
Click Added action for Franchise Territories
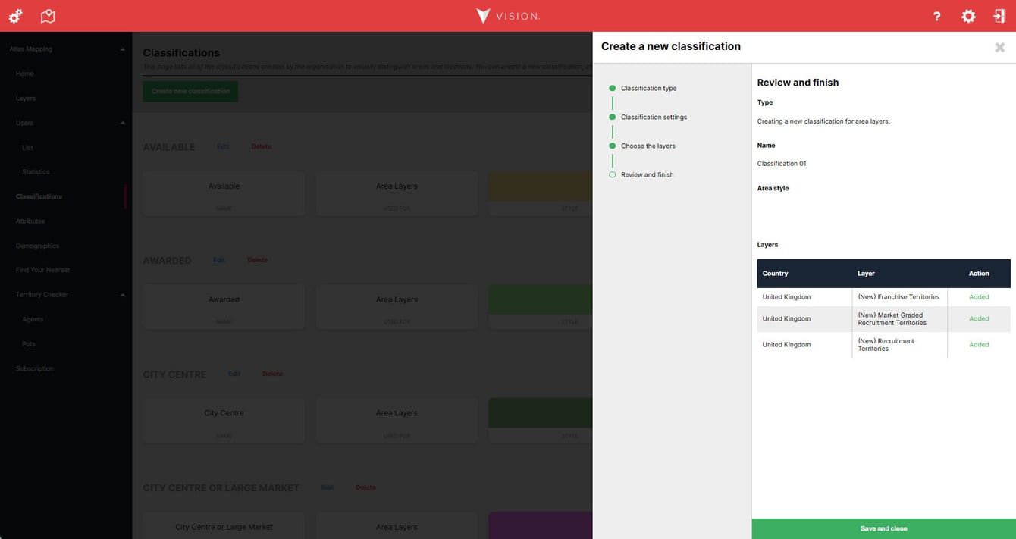pos(979,297)
